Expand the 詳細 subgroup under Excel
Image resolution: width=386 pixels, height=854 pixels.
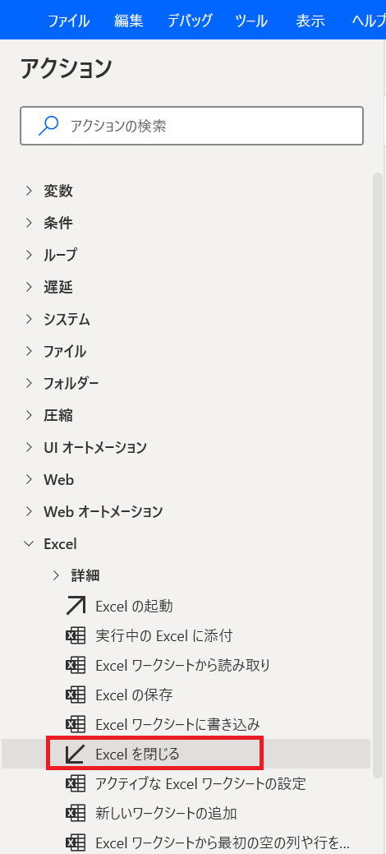tap(56, 575)
